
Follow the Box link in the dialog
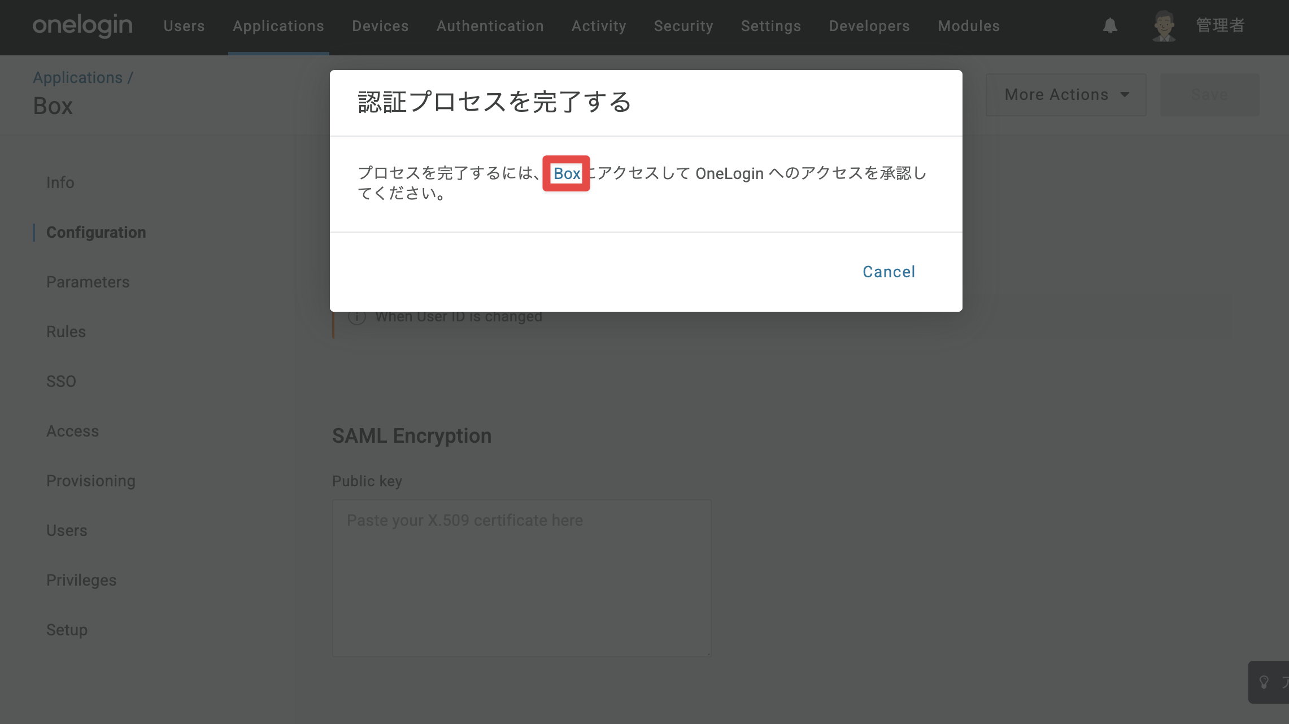coord(567,173)
